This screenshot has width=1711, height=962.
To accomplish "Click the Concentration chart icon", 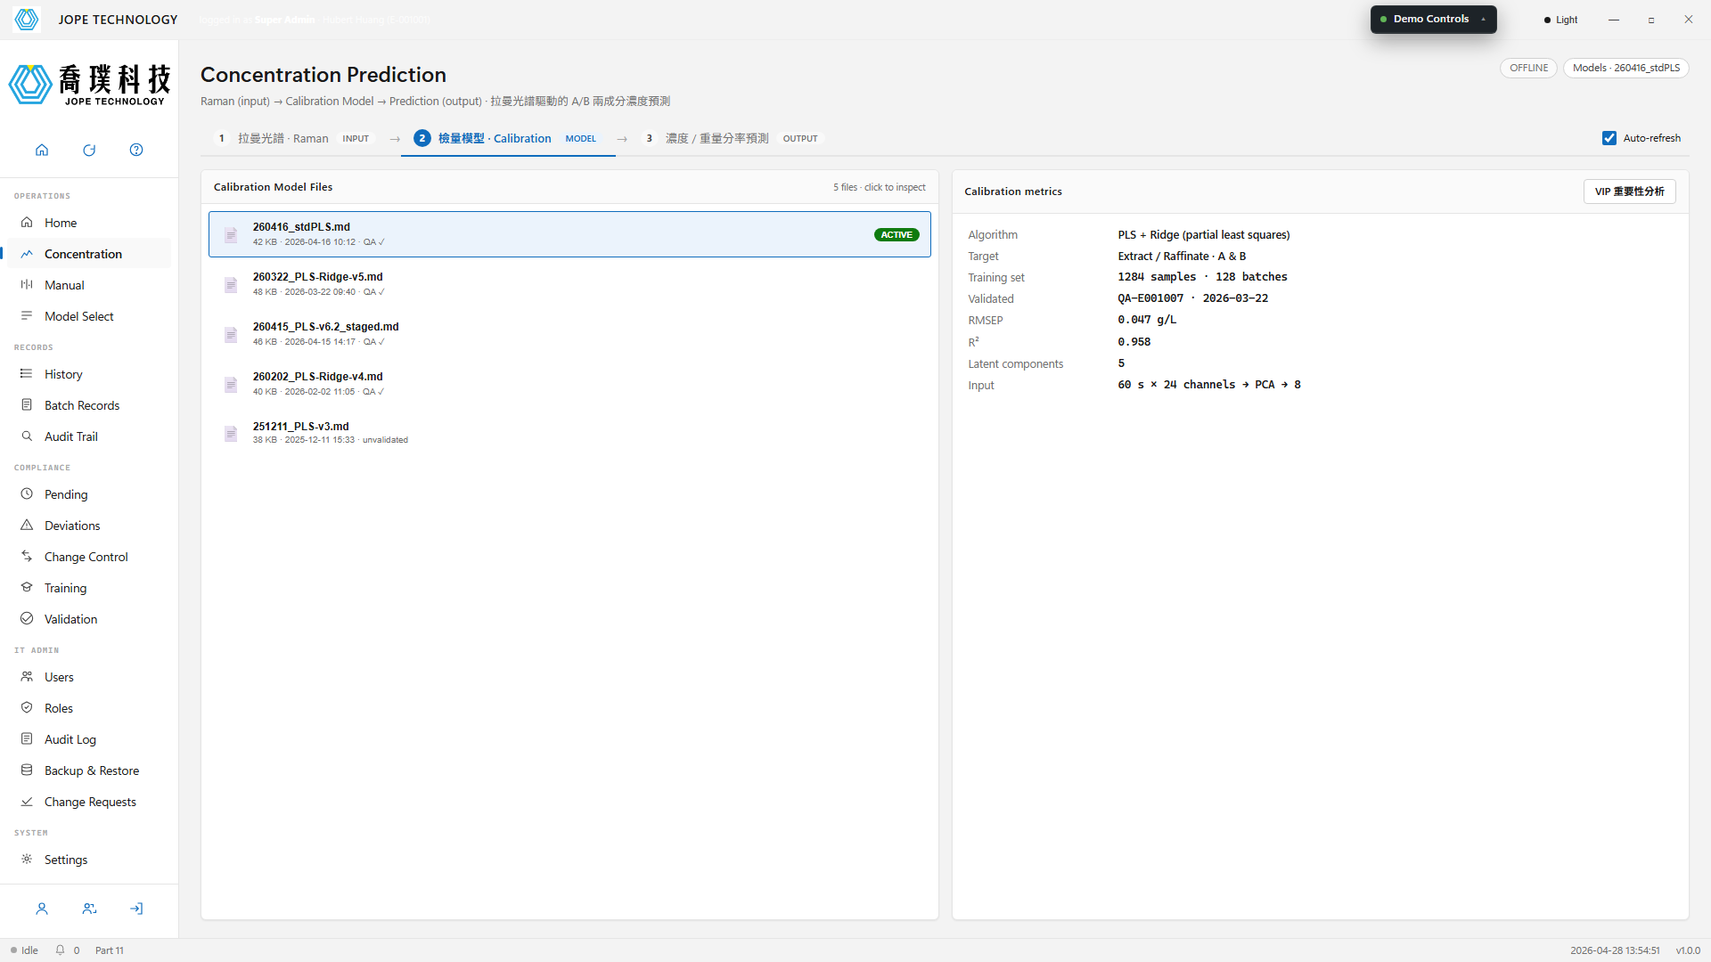I will [27, 254].
